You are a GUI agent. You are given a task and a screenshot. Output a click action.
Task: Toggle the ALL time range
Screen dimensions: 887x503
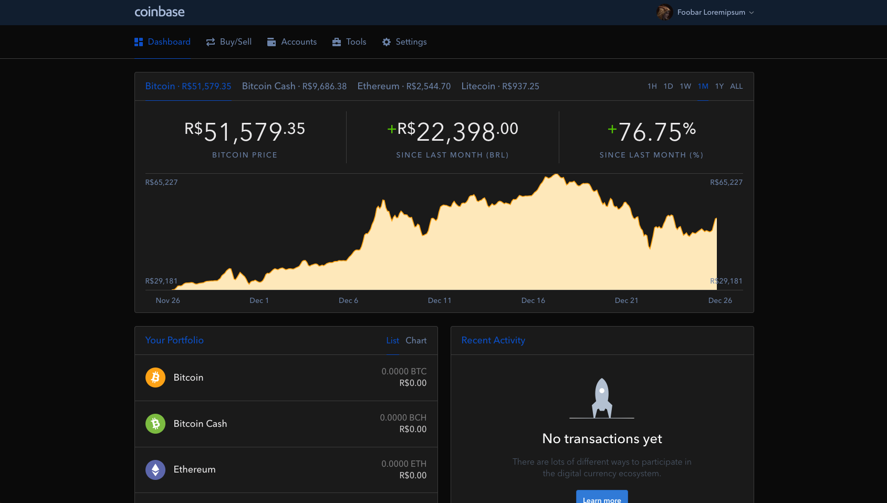tap(736, 86)
